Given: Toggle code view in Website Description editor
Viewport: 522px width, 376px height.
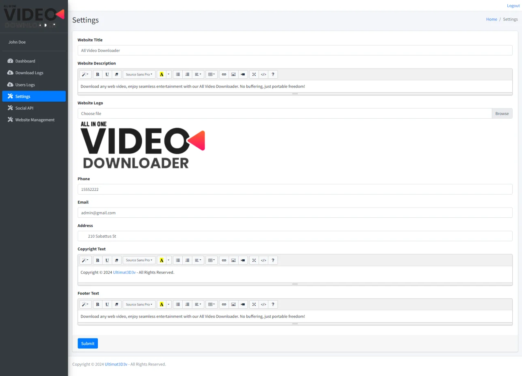Looking at the screenshot, I should click(263, 75).
